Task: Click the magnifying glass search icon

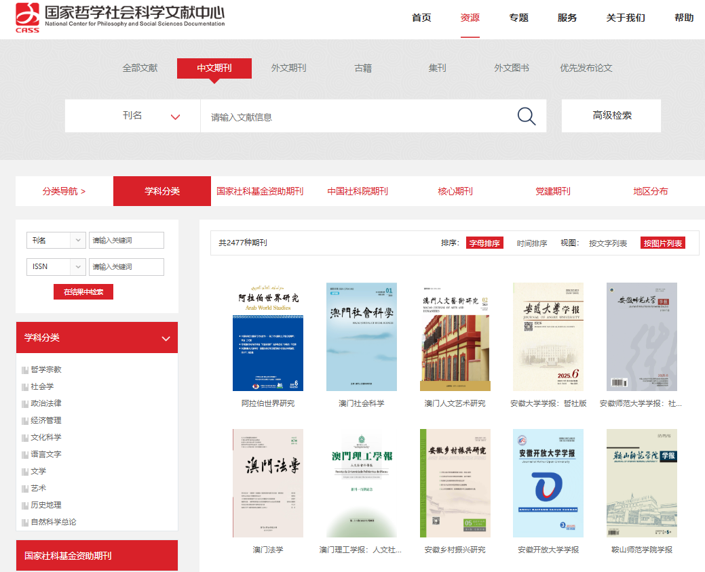Action: pyautogui.click(x=527, y=116)
